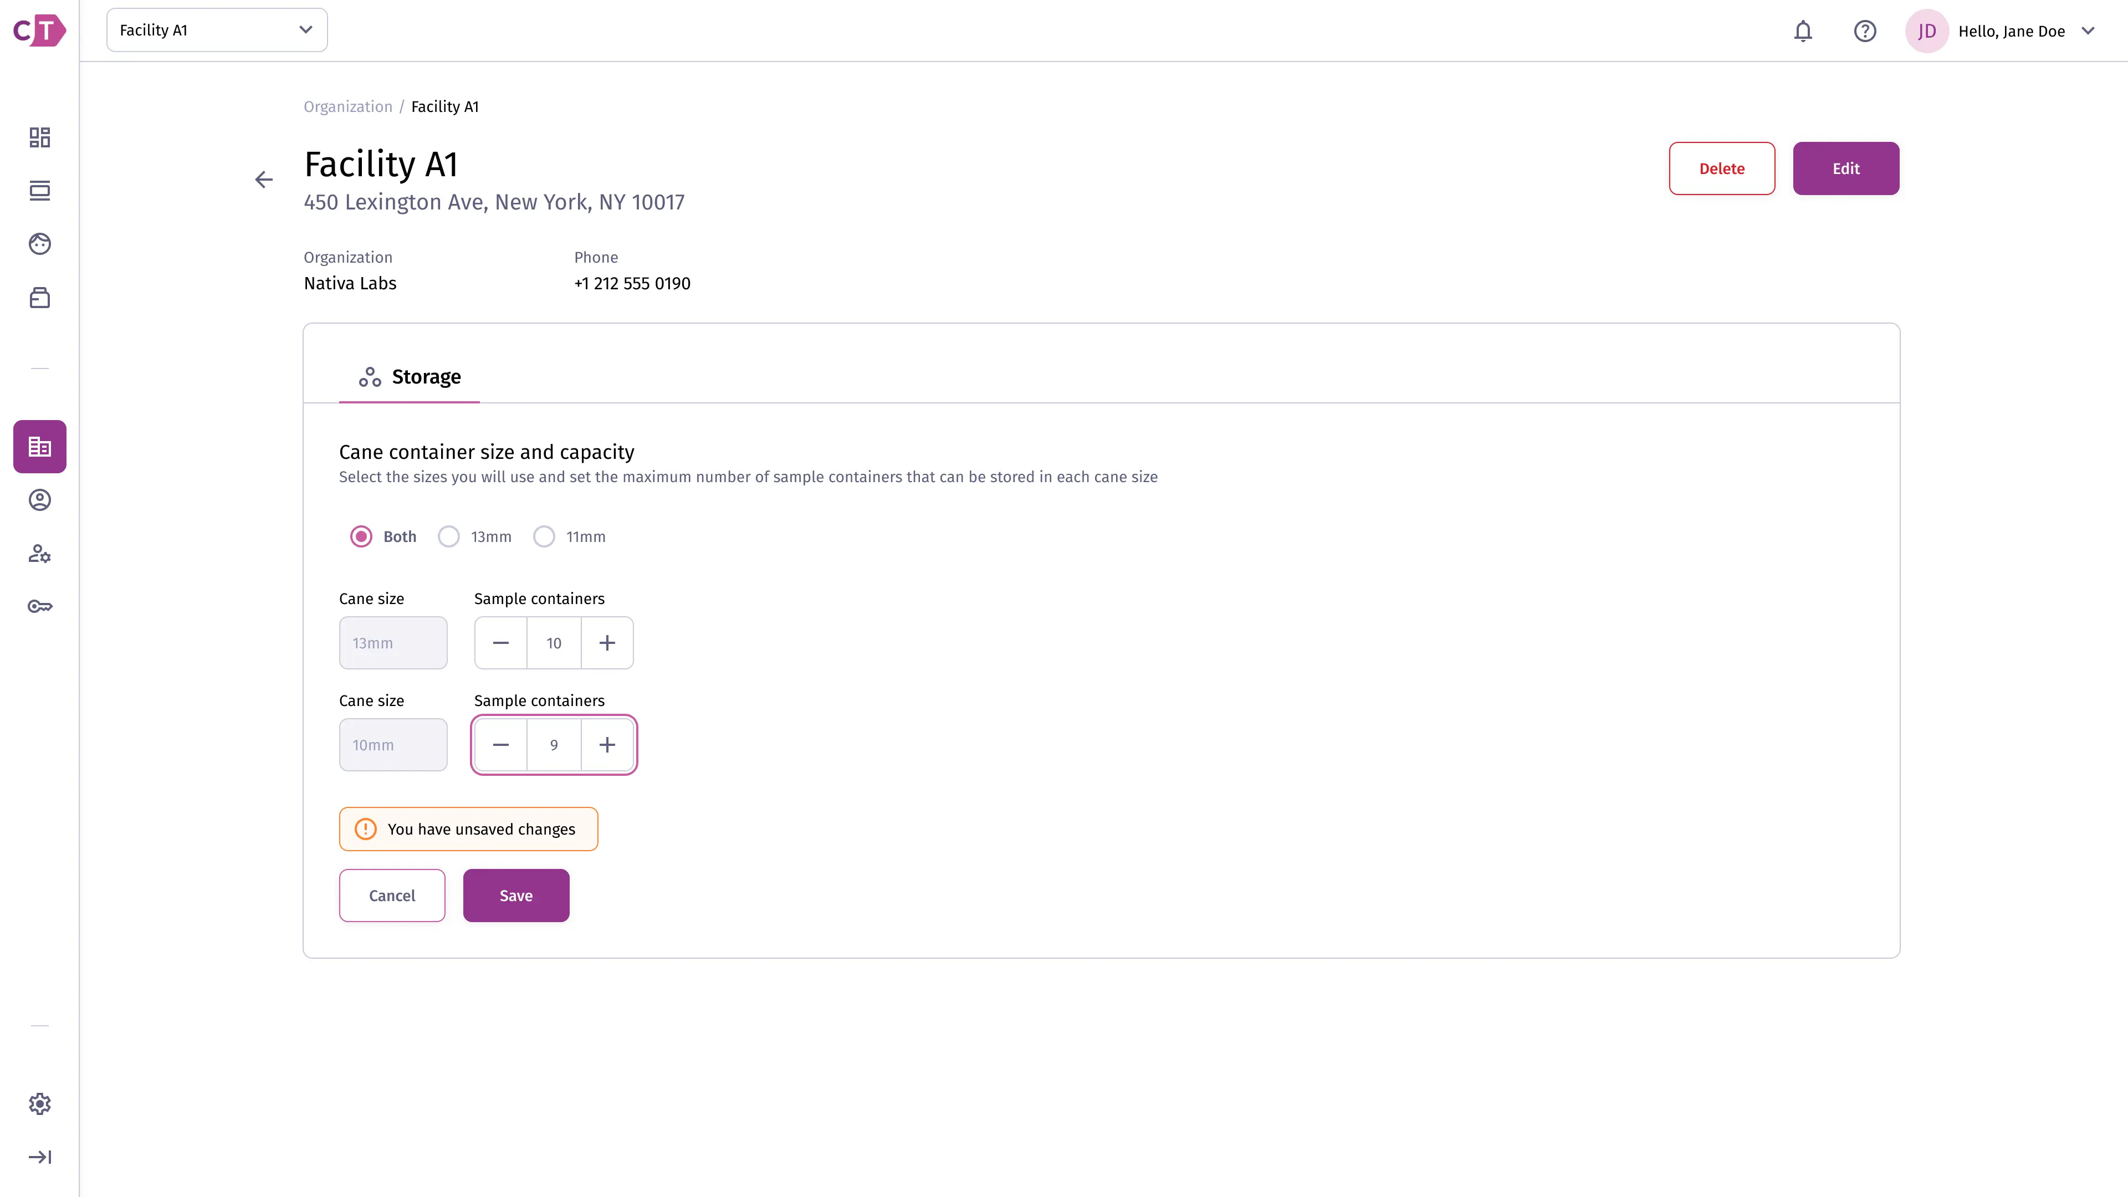Screen dimensions: 2128x1197
Task: Click the Delete button
Action: [x=1722, y=168]
